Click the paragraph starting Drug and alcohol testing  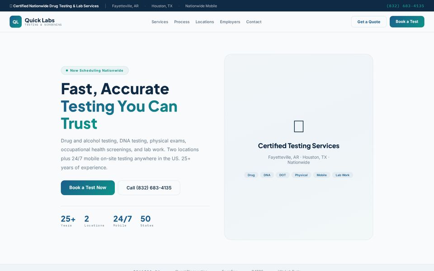point(130,154)
